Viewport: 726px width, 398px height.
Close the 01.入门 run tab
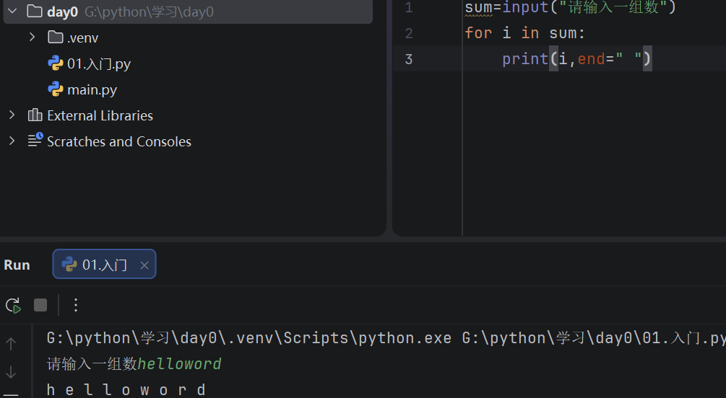[144, 265]
